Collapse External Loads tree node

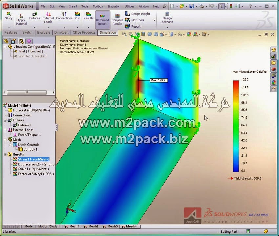coord(5,130)
